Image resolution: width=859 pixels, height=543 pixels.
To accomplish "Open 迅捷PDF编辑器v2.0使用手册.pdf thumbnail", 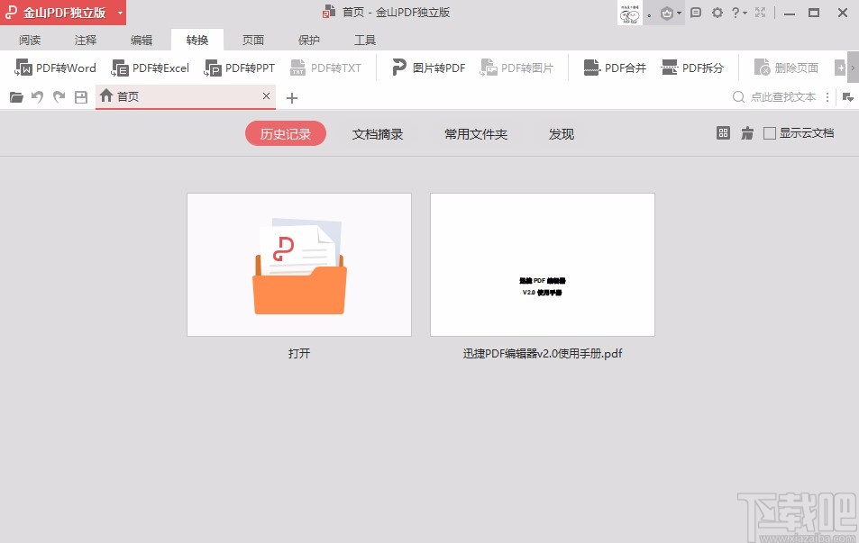I will (x=542, y=264).
